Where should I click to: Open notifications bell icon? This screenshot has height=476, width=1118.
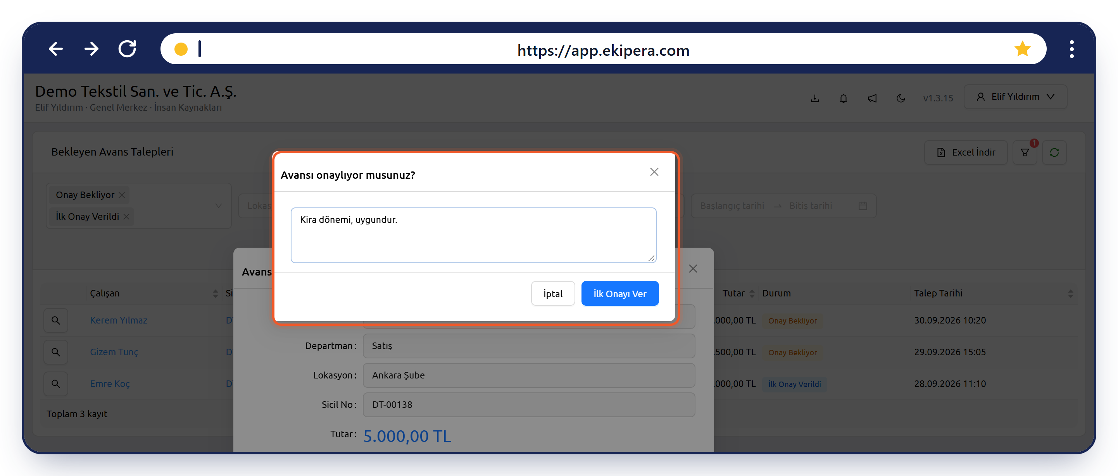pyautogui.click(x=843, y=98)
